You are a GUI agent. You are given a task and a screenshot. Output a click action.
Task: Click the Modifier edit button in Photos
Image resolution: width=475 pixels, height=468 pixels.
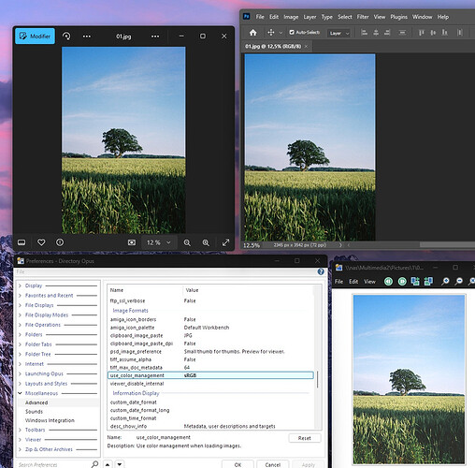point(35,37)
